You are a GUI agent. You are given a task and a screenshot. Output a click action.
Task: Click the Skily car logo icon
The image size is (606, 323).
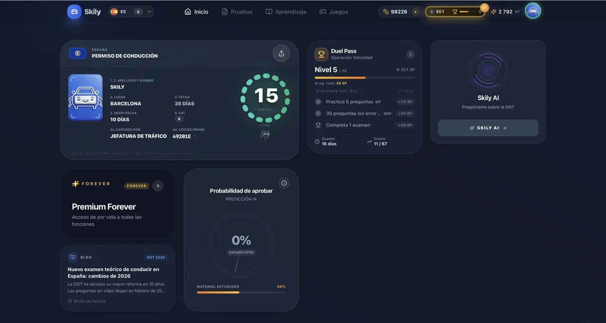coord(74,12)
